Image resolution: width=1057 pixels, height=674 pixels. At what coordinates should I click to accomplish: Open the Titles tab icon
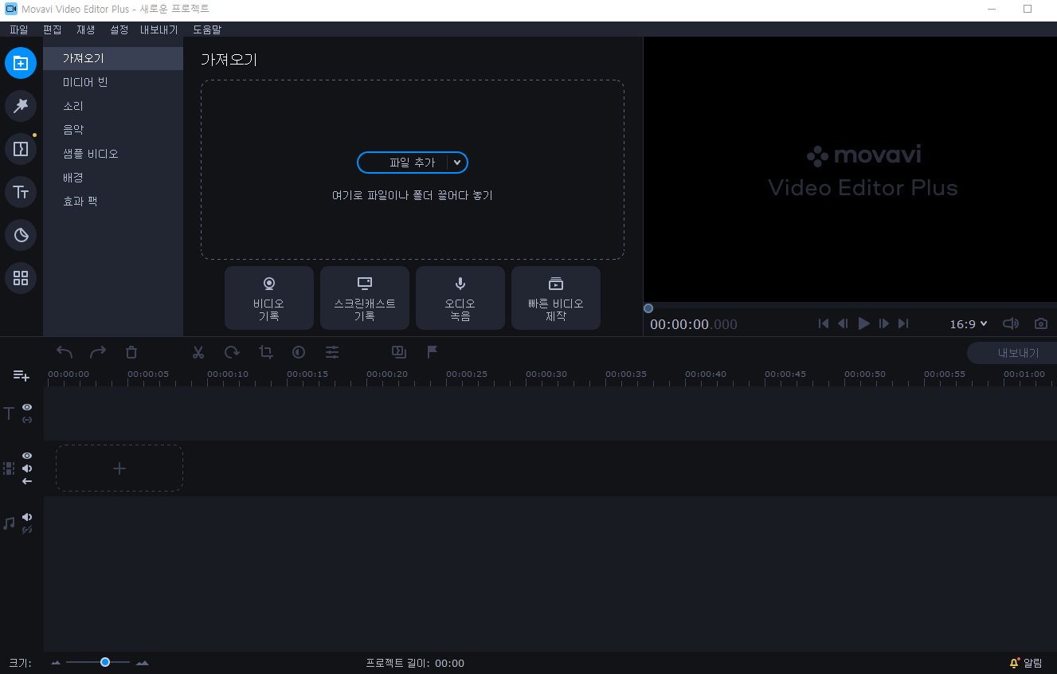21,192
